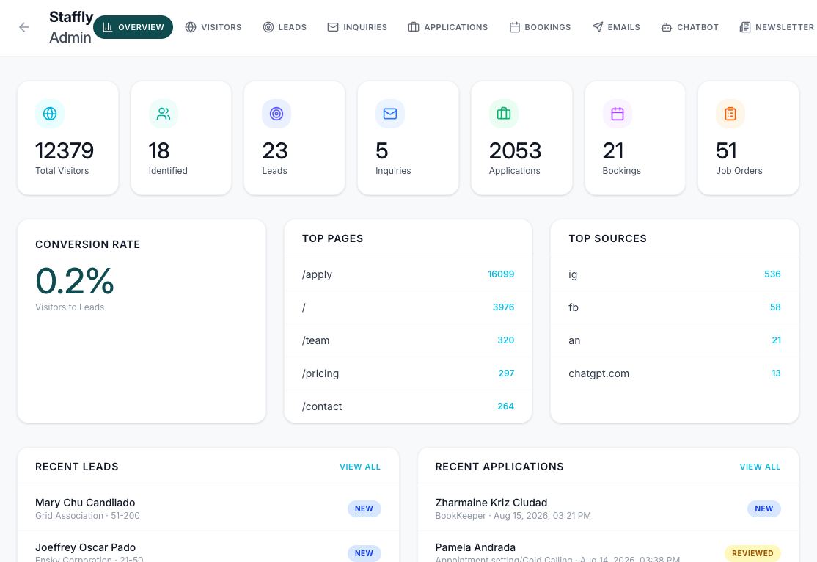Click the newspaper icon beside Newsletter
Screen dimensions: 817x562
[x=745, y=27]
